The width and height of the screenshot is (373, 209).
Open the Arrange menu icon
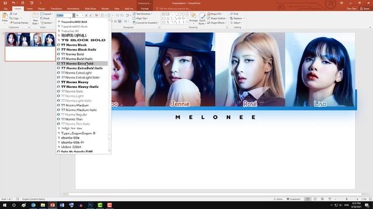(x=193, y=18)
